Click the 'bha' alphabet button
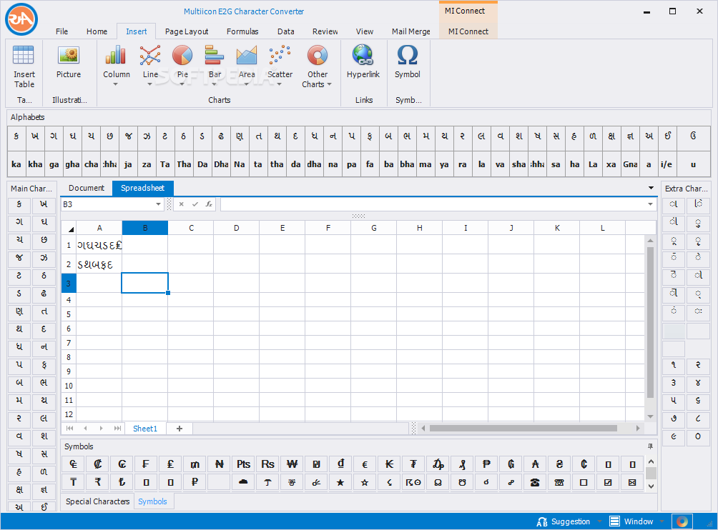718x530 pixels. click(x=407, y=164)
